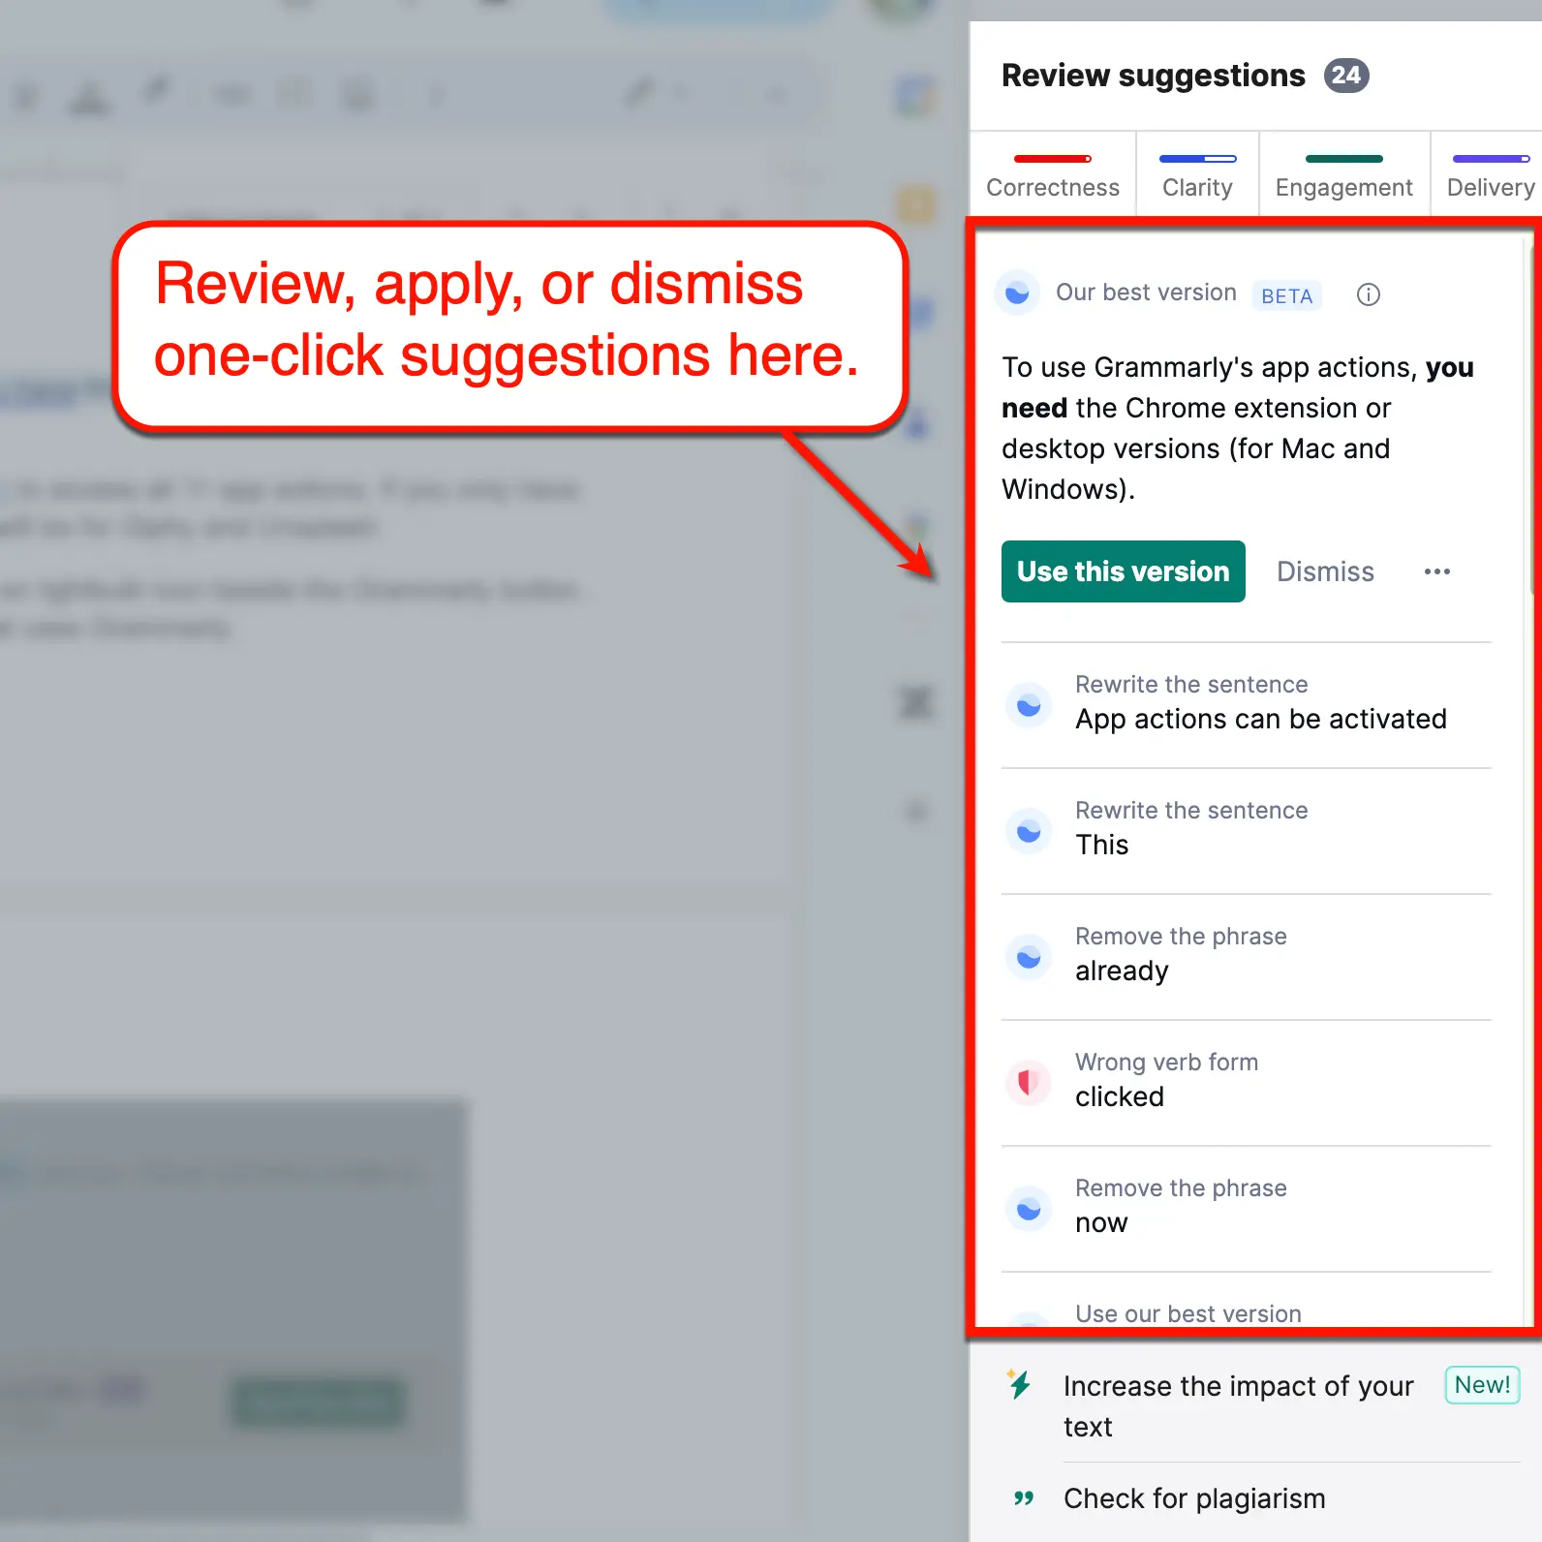
Task: Expand the Wrong verb form 'clicked' suggestion
Action: (x=1247, y=1082)
